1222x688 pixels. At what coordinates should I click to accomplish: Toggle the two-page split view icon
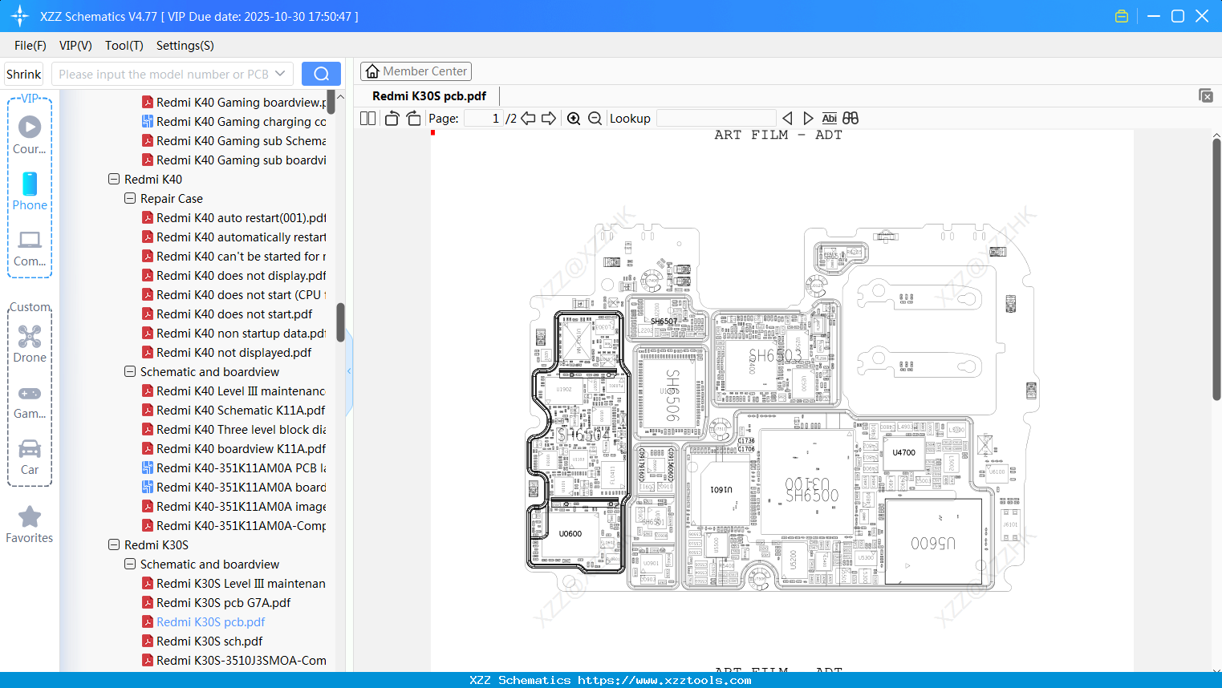tap(368, 119)
